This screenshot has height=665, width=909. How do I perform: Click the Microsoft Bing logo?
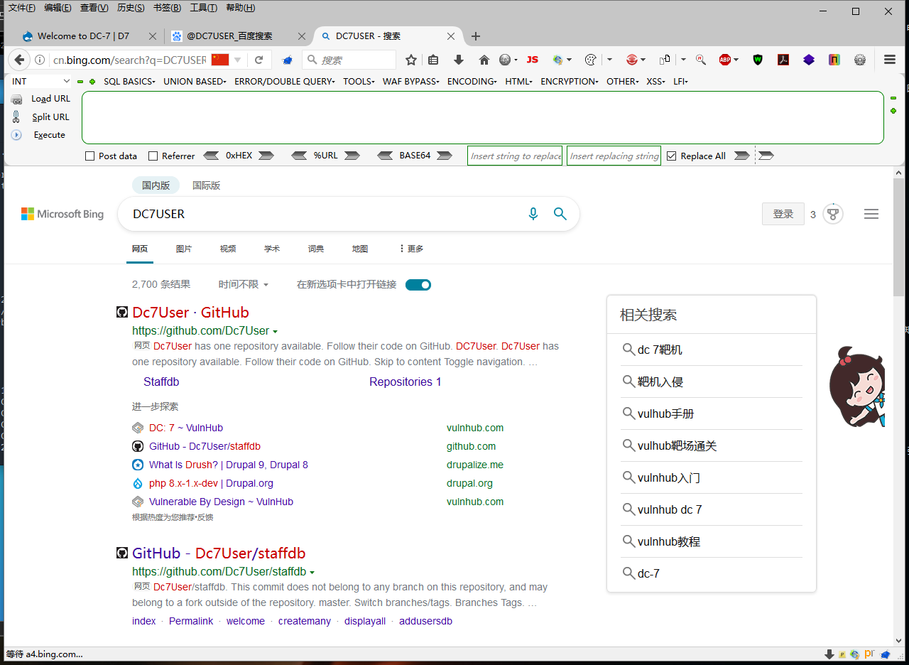click(x=62, y=214)
